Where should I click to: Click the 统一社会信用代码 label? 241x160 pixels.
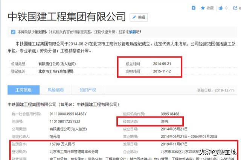26,114
